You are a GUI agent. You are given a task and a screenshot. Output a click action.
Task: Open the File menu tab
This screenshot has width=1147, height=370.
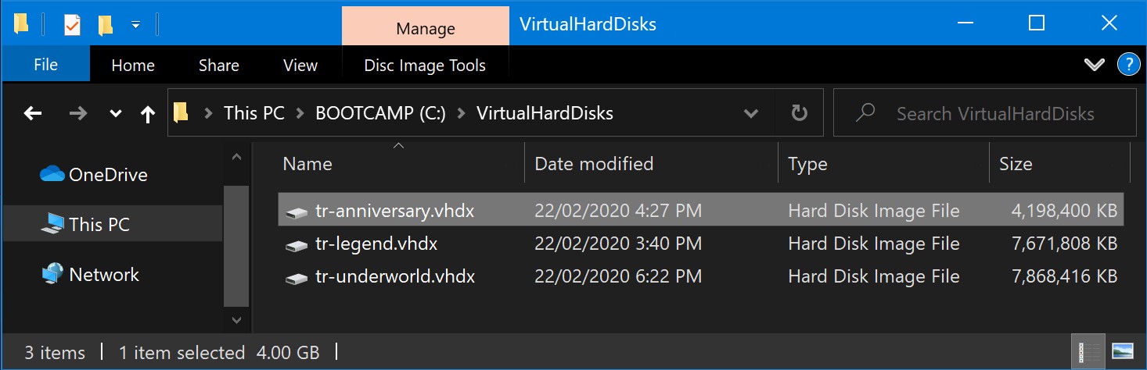45,66
